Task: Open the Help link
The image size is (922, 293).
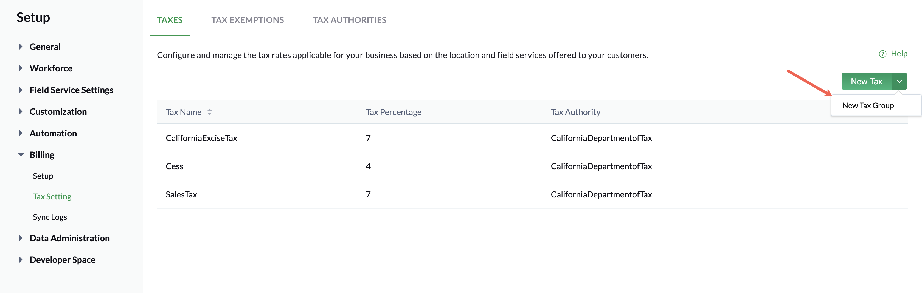Action: (899, 54)
